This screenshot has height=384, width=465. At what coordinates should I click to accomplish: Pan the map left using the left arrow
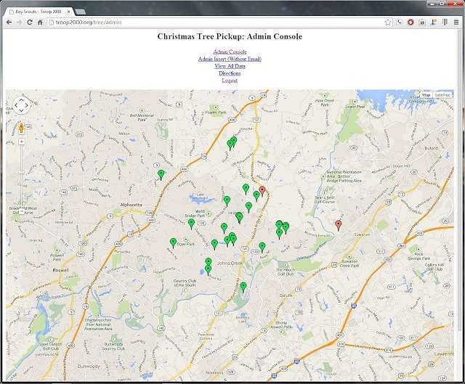[16, 105]
